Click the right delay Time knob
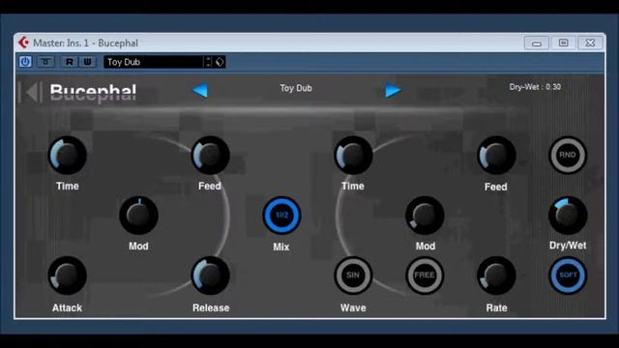The height and width of the screenshot is (348, 619). [353, 155]
